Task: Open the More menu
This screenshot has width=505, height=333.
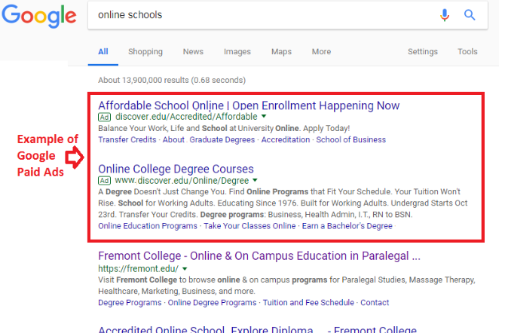Action: pyautogui.click(x=321, y=51)
